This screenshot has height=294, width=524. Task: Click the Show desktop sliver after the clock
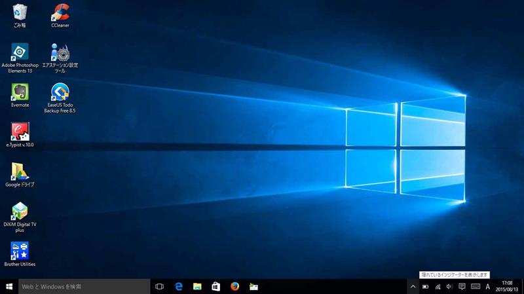522,287
